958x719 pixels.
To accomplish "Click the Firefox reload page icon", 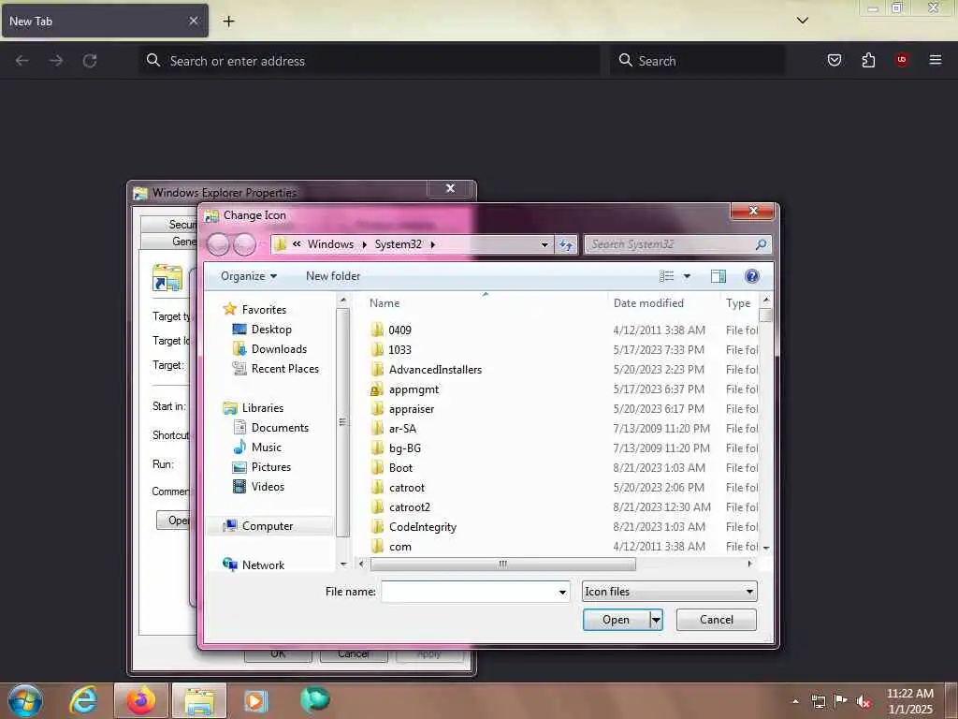I will click(90, 61).
